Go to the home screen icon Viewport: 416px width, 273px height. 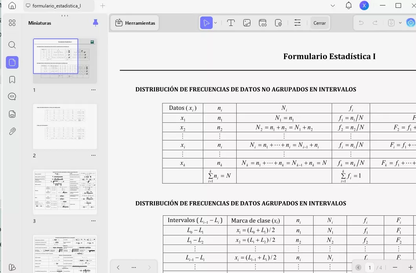(x=12, y=5)
